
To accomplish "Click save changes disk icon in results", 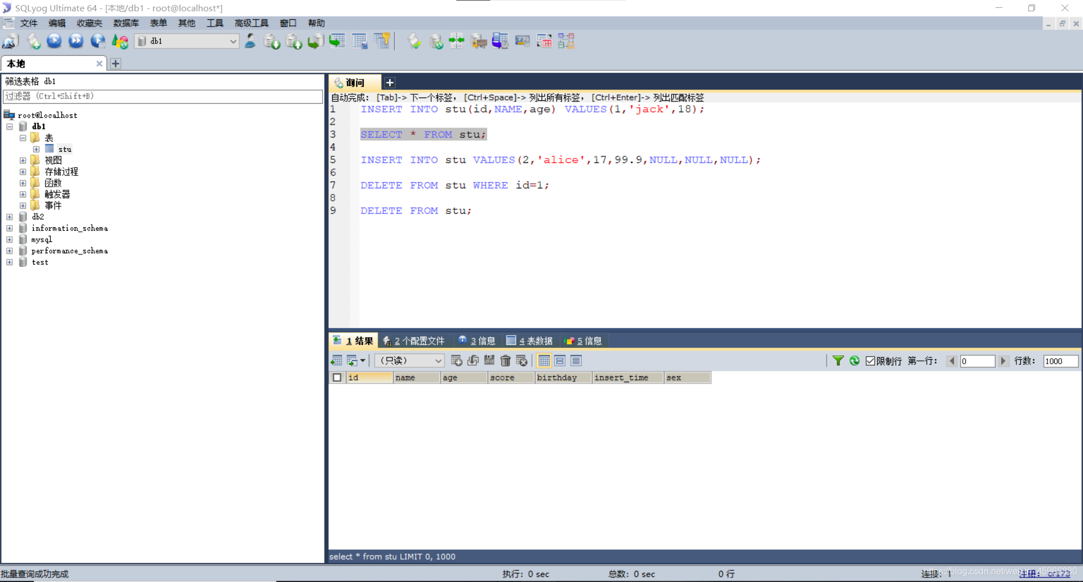I will [489, 361].
